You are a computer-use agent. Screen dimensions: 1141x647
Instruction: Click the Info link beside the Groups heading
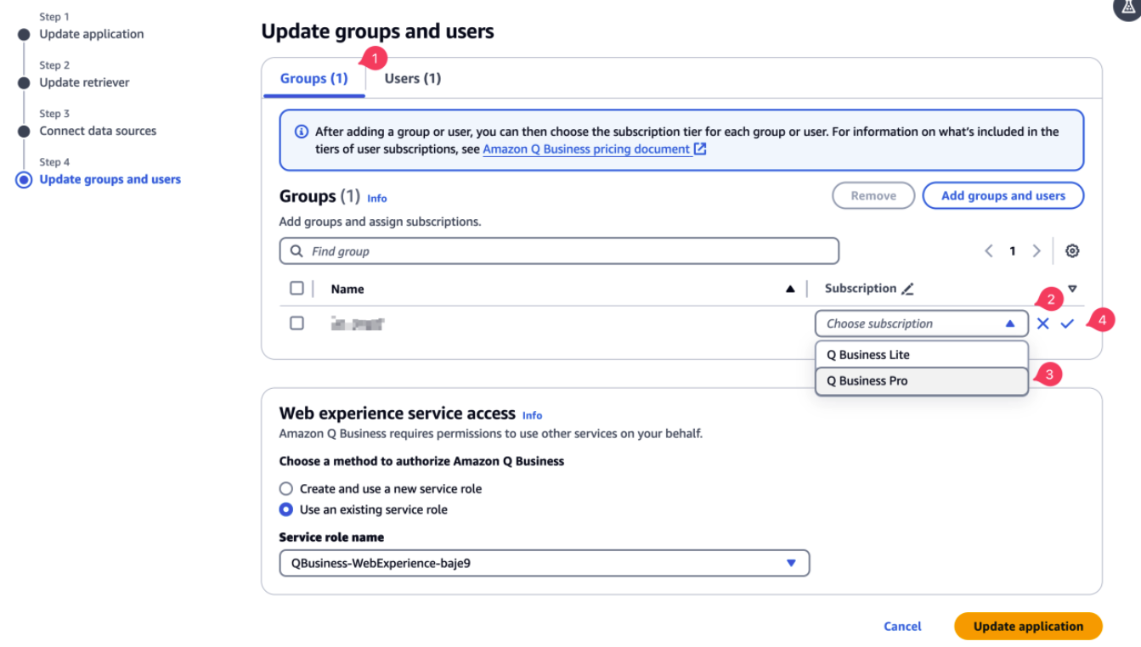[377, 199]
